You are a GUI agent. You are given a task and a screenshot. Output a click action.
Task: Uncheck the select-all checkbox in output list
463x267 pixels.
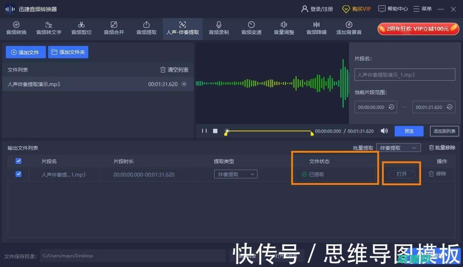click(x=18, y=161)
